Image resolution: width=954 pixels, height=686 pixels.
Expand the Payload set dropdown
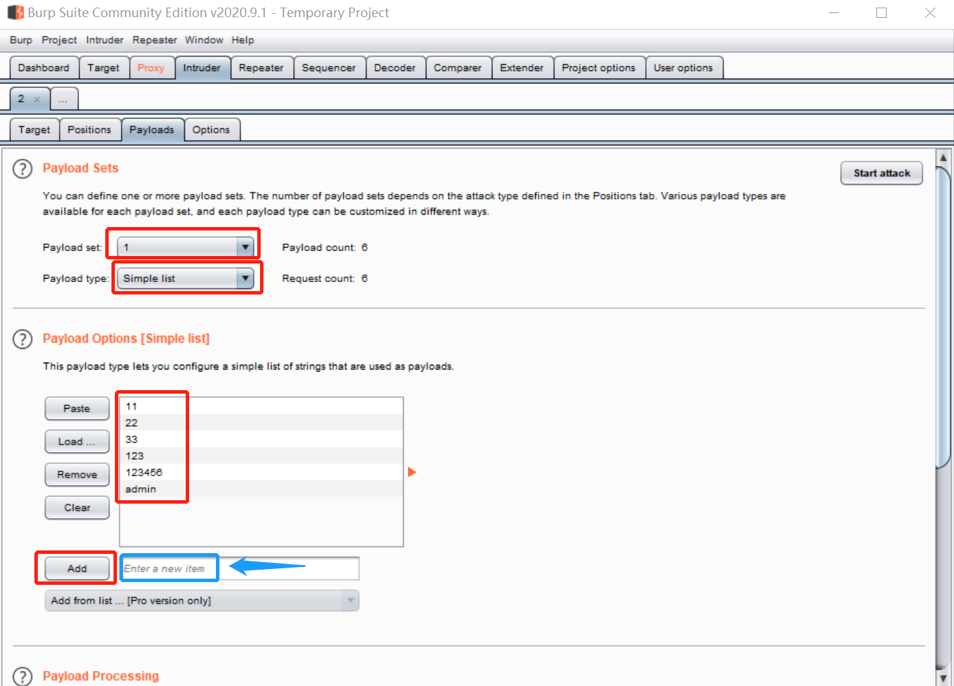[x=186, y=247]
